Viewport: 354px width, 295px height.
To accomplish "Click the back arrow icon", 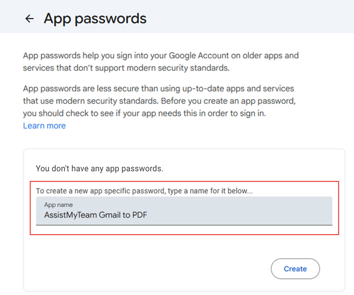I will click(30, 19).
